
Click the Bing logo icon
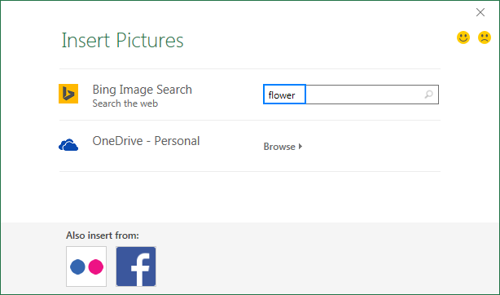coord(68,94)
